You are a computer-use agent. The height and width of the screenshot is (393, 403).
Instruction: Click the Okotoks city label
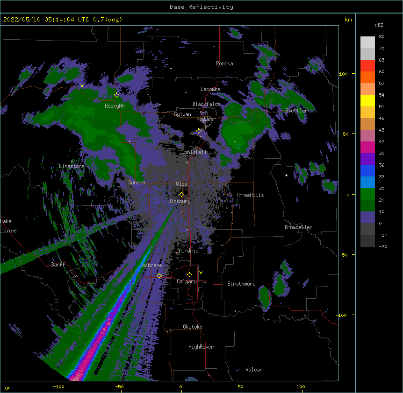pos(193,327)
